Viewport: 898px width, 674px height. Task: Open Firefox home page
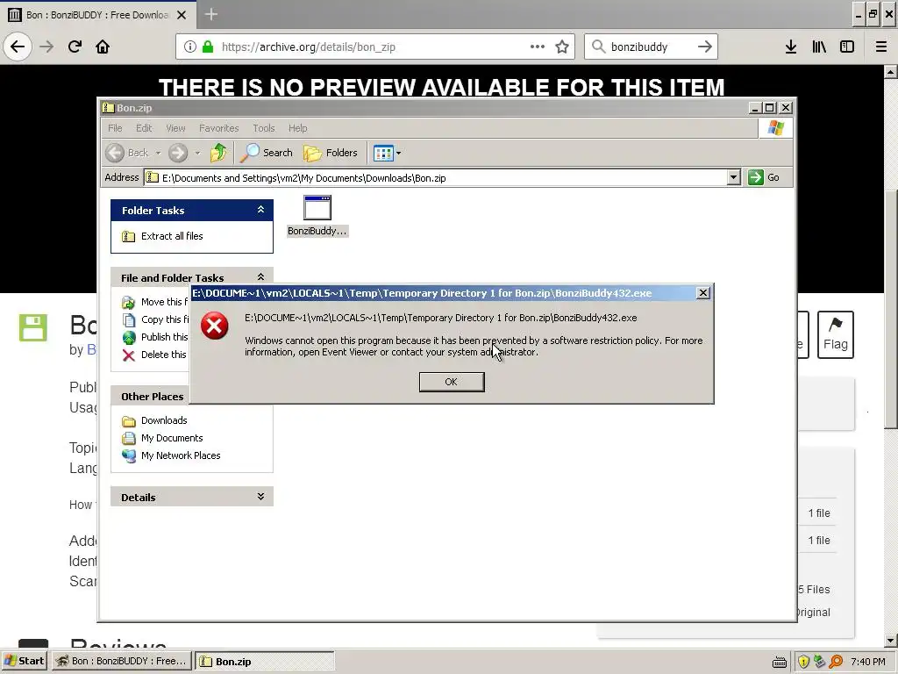(103, 47)
